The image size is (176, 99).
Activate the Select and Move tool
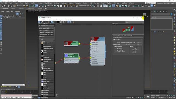click(37, 5)
